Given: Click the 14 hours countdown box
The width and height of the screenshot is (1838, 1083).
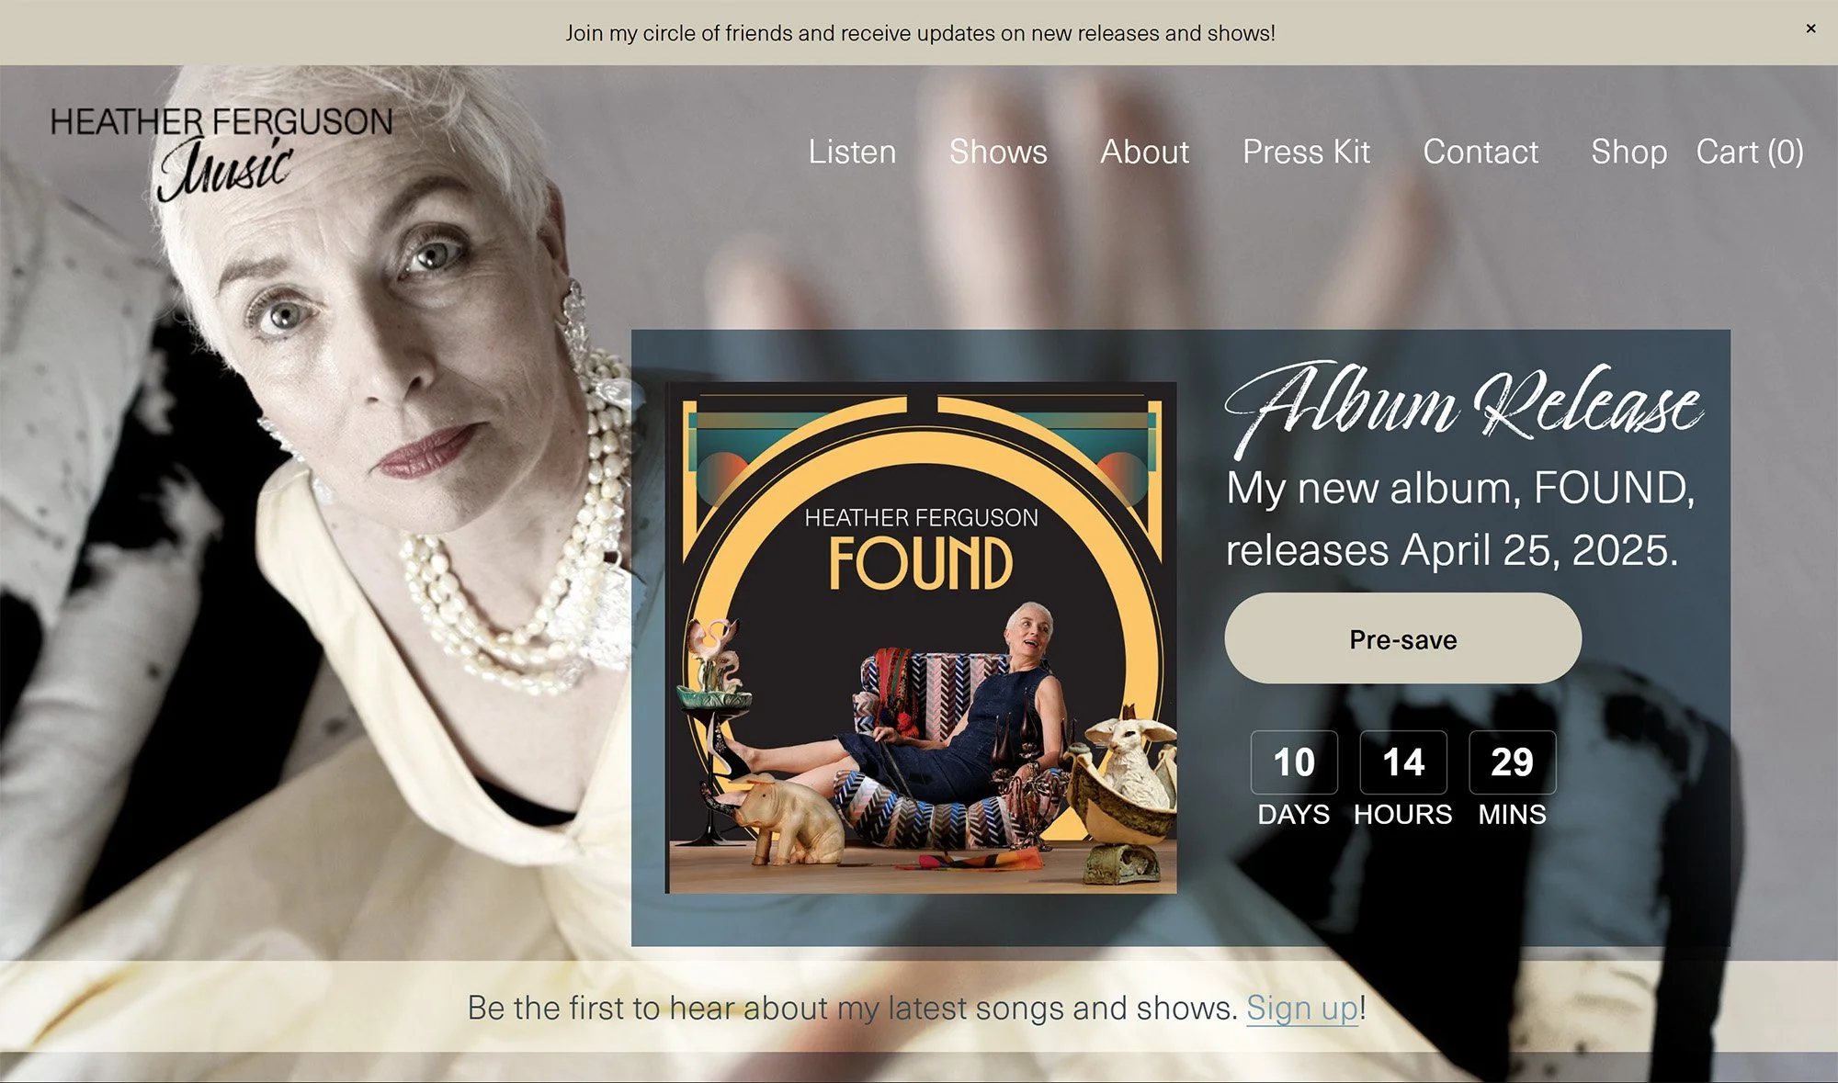Looking at the screenshot, I should (1403, 761).
